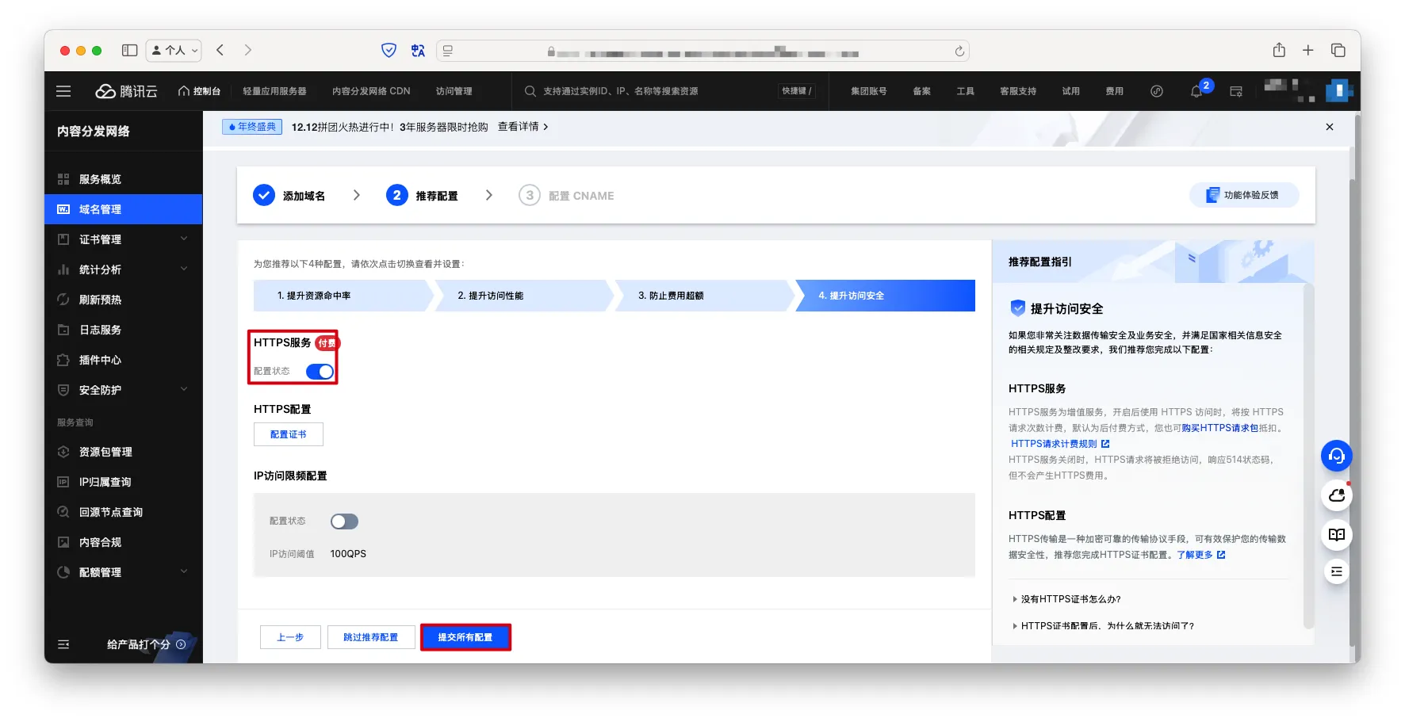Image resolution: width=1405 pixels, height=722 pixels.
Task: Reload the page with refresh icon
Action: (x=959, y=51)
